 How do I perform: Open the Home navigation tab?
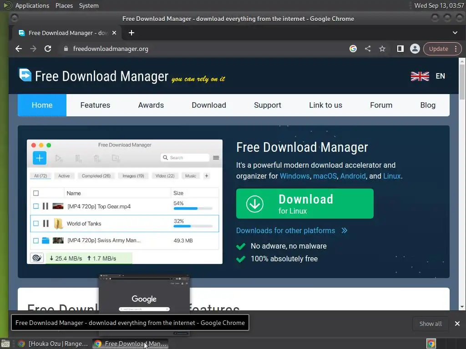coord(42,105)
